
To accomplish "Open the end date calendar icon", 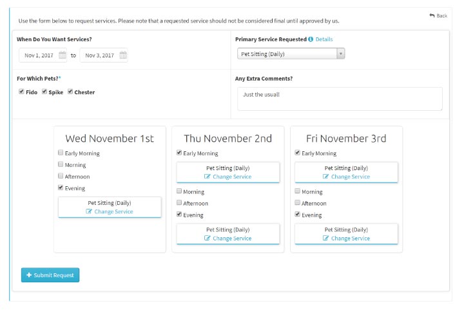I will pos(123,55).
